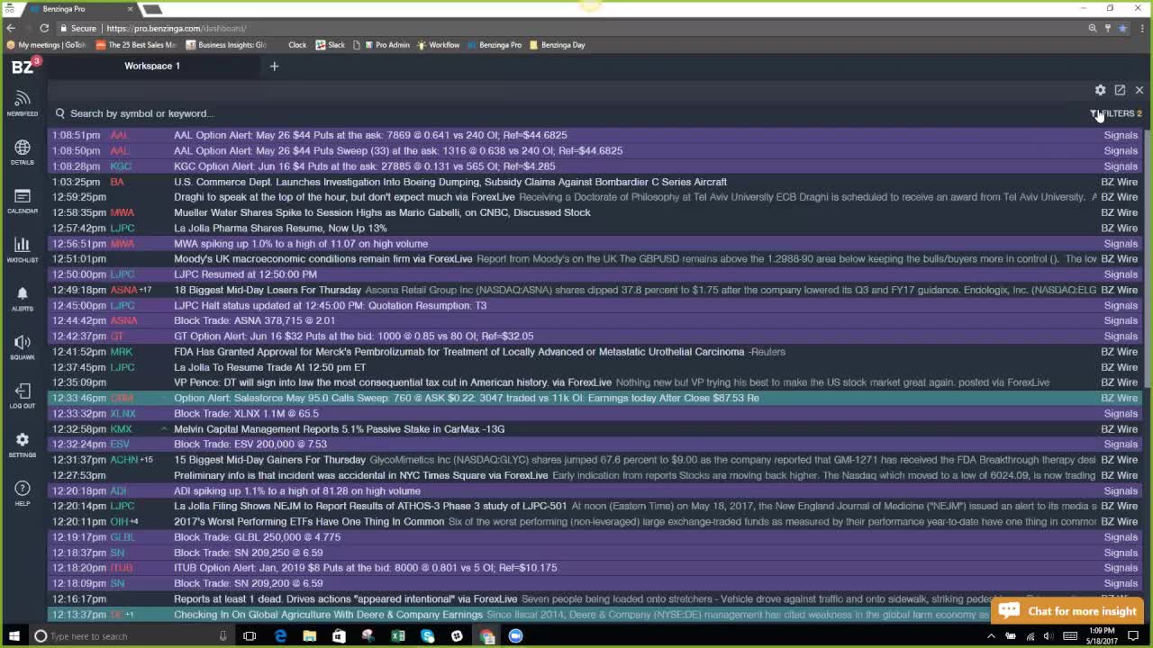Open File Explorer from the taskbar
This screenshot has width=1153, height=648.
pyautogui.click(x=309, y=636)
